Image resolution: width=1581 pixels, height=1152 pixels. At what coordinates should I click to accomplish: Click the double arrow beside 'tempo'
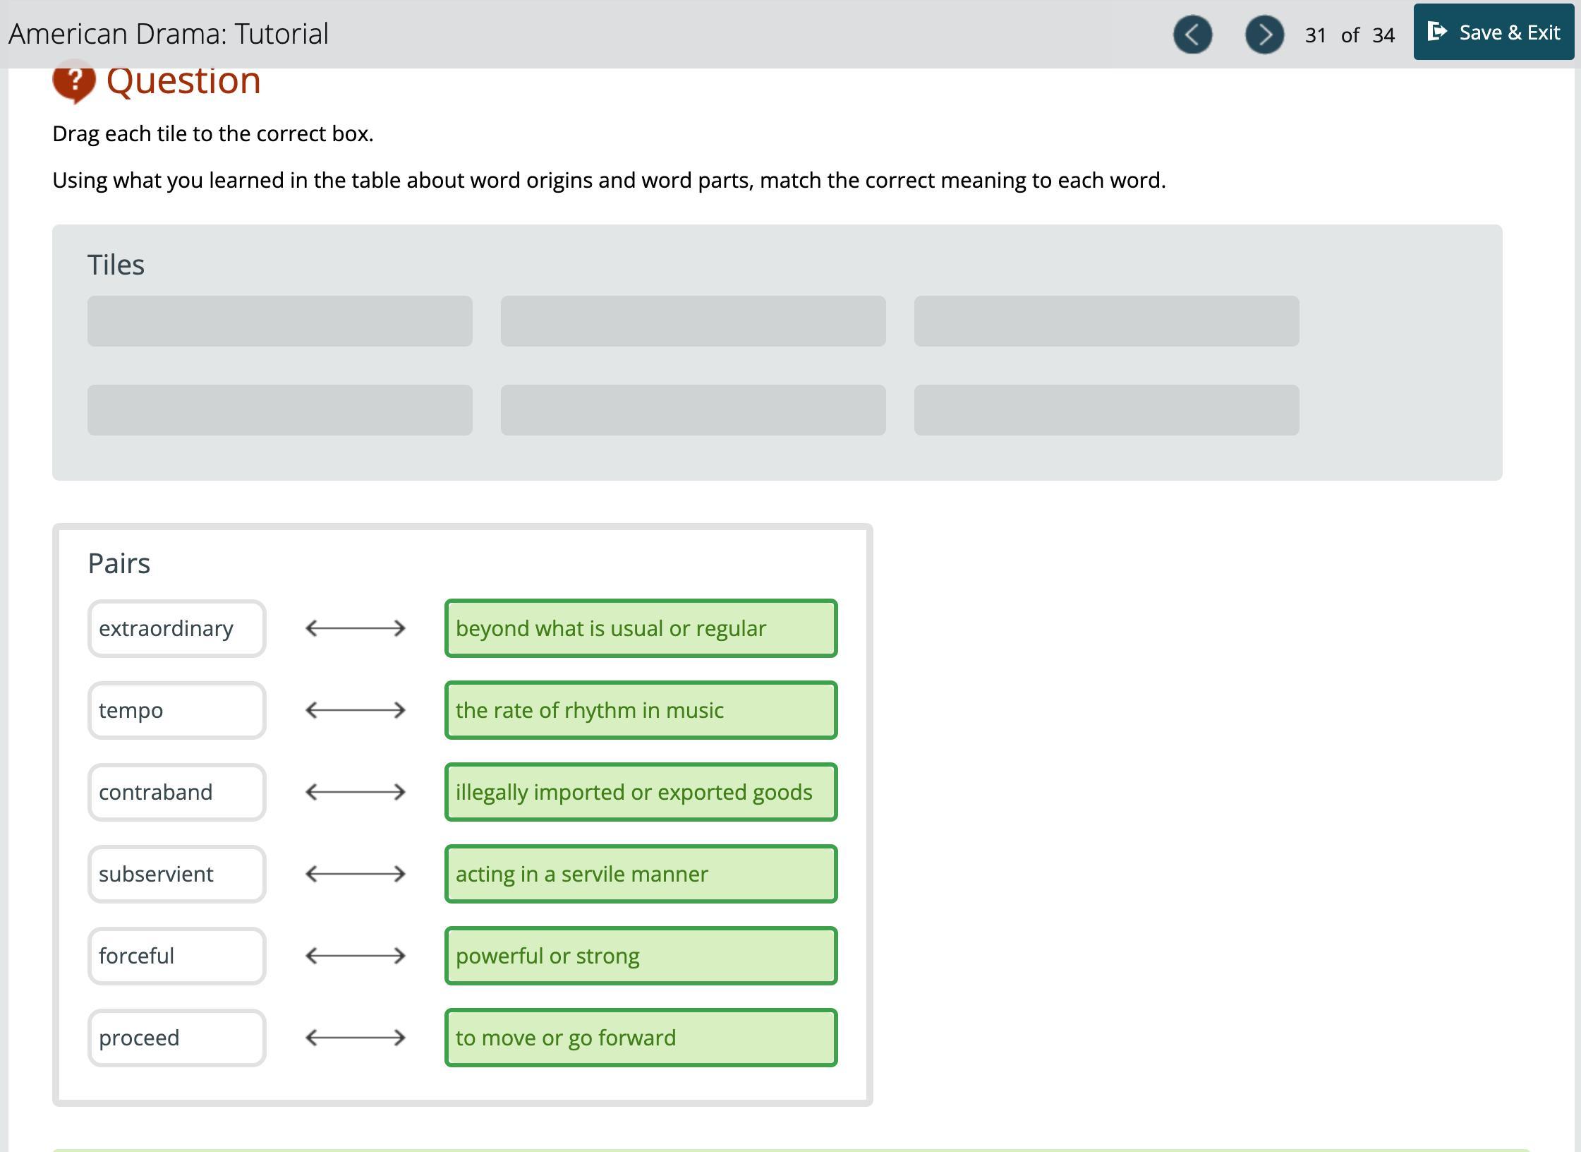[355, 710]
